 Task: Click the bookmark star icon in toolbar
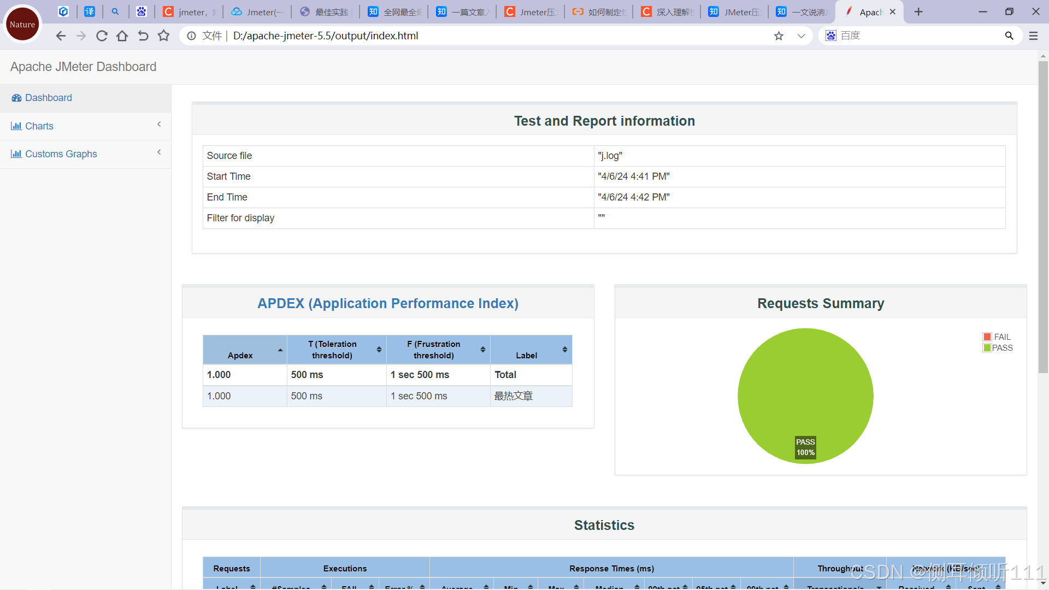point(163,36)
